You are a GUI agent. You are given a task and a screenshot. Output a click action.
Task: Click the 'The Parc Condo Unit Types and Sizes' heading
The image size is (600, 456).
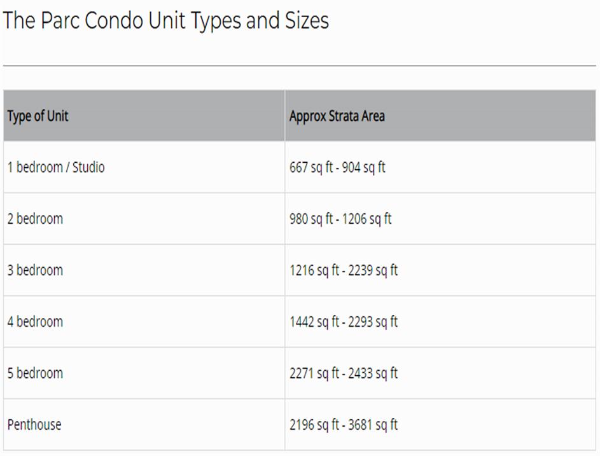click(x=165, y=21)
